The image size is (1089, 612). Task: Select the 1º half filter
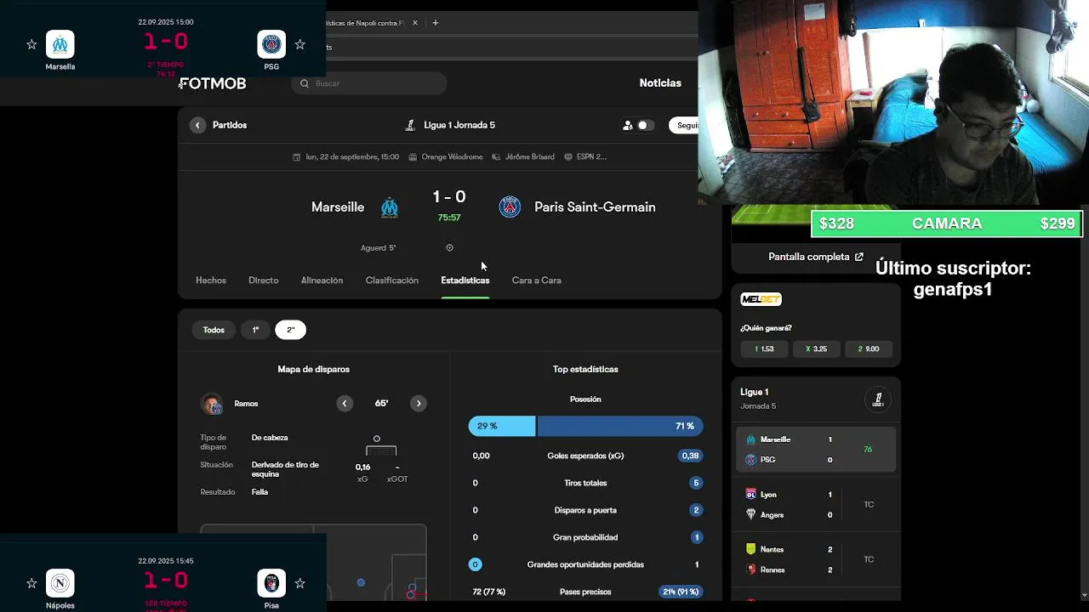(255, 330)
